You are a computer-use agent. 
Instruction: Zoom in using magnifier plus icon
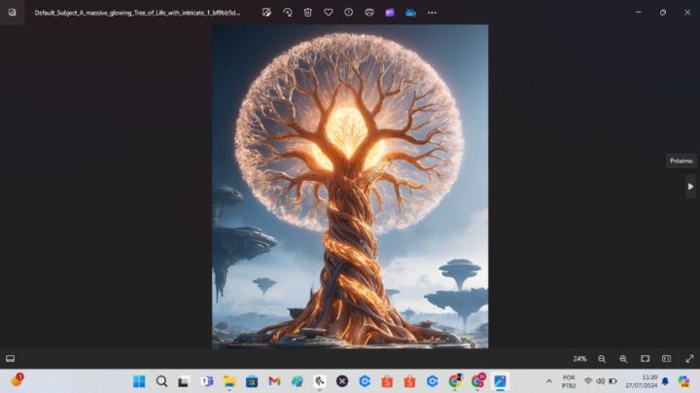[623, 359]
